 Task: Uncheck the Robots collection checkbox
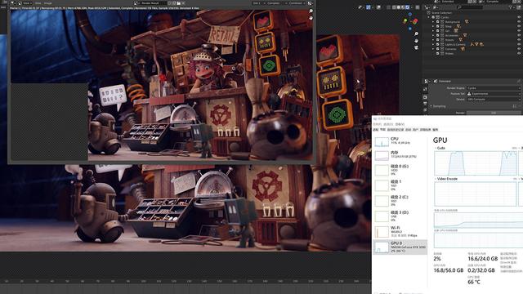click(x=438, y=40)
